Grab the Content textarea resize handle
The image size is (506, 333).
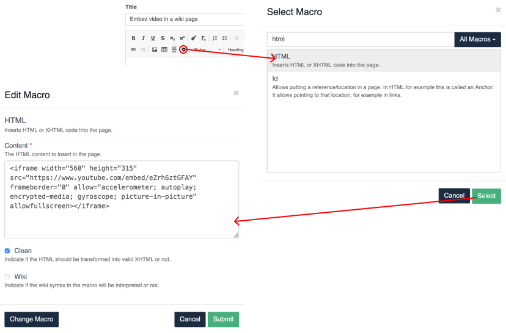click(x=237, y=235)
